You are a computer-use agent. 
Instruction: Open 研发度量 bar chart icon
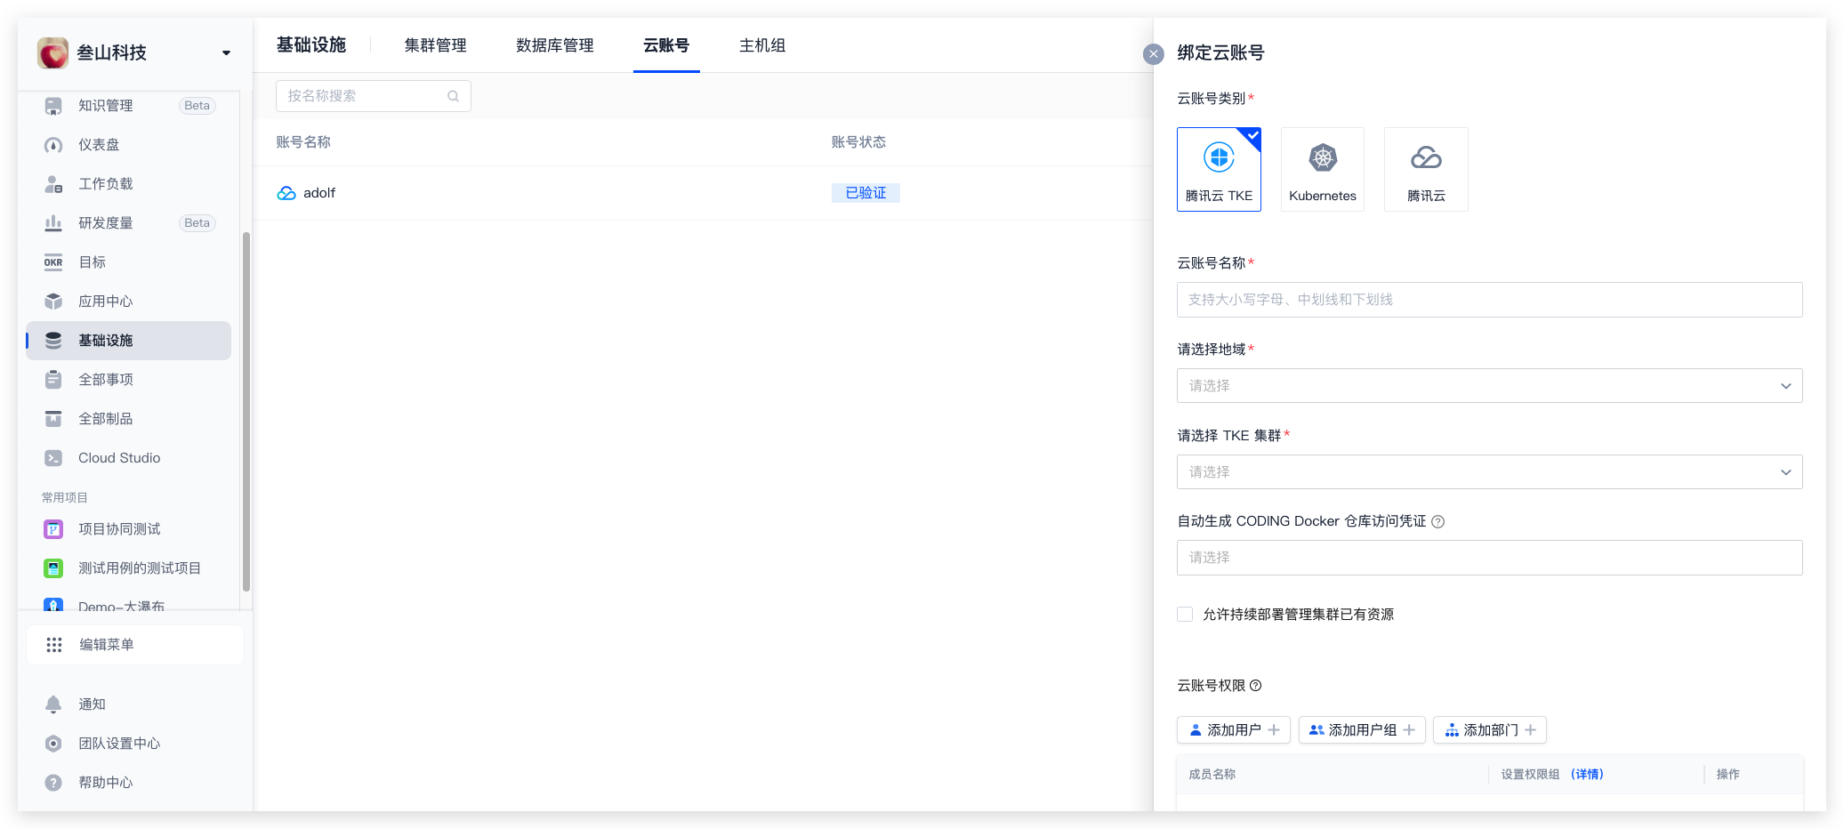(x=53, y=223)
